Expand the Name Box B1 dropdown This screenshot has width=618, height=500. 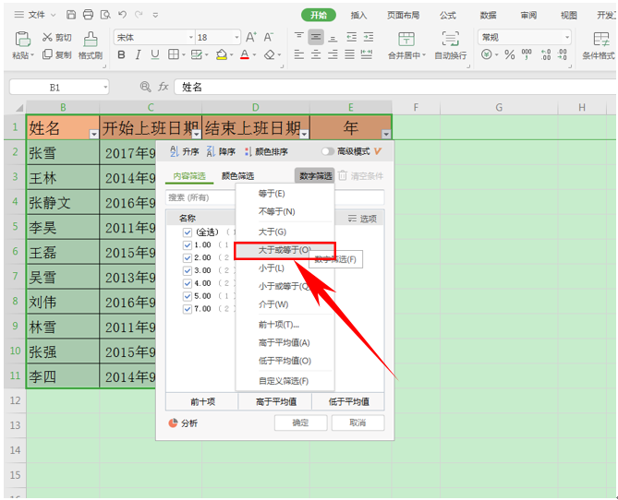coord(105,87)
